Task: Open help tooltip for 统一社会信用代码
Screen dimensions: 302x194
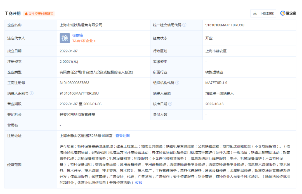Action: tap(184, 25)
